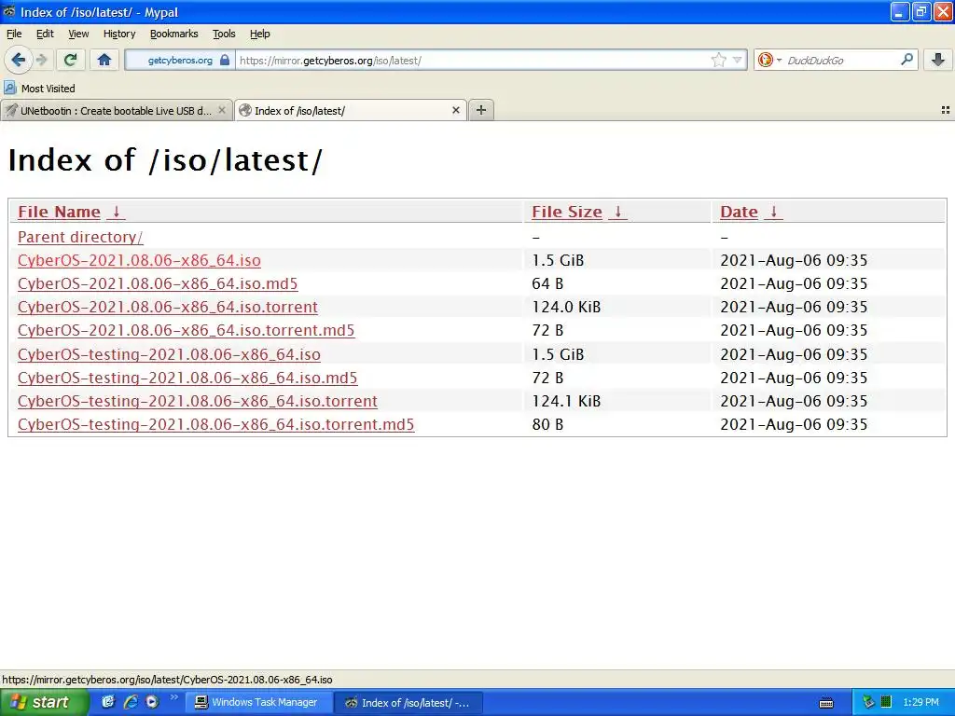Open the Downloads arrow button
The image size is (955, 716).
[938, 60]
